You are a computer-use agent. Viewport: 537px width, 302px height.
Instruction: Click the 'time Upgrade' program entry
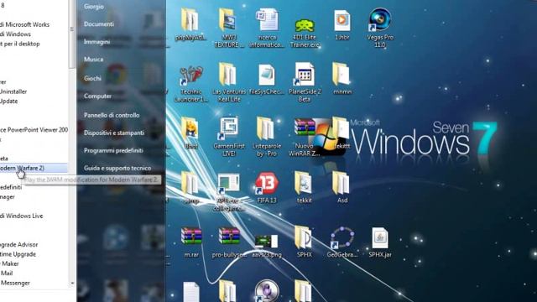coord(18,254)
